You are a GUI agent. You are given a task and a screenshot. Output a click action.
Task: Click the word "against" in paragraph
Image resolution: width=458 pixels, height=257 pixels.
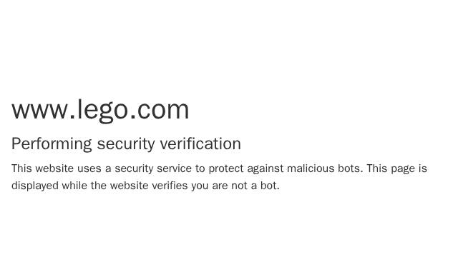click(x=265, y=169)
